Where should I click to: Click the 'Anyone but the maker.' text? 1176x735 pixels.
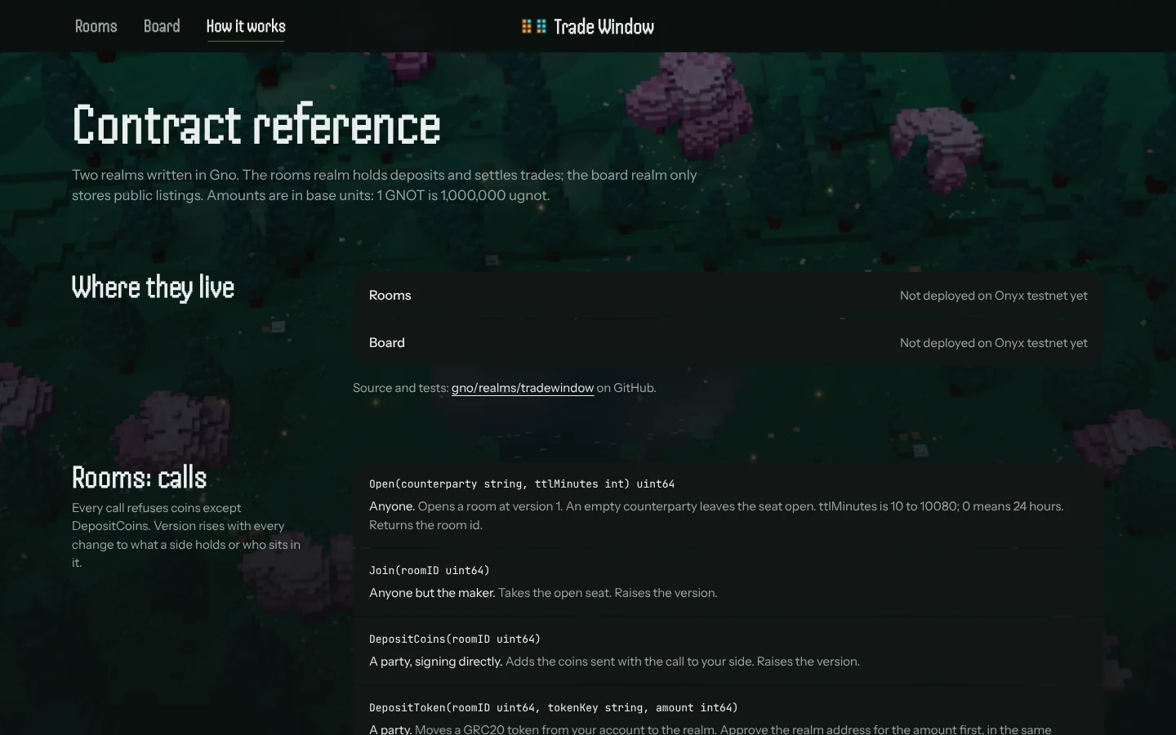[x=432, y=593]
